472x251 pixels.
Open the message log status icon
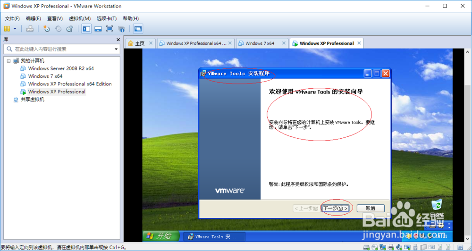(x=460, y=247)
